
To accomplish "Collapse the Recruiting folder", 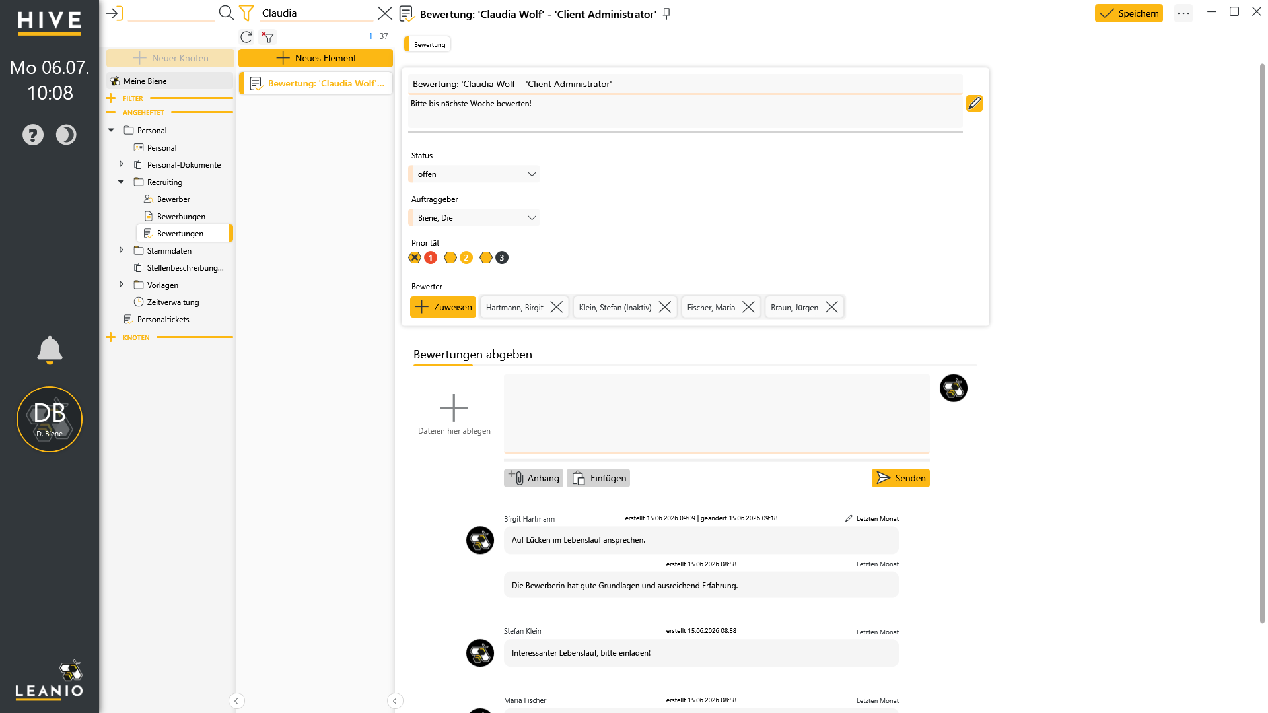I will tap(121, 182).
